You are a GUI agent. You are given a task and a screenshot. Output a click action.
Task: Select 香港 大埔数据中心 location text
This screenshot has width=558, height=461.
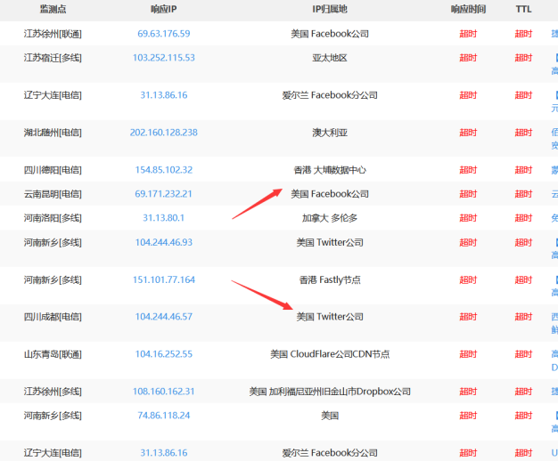pos(330,170)
